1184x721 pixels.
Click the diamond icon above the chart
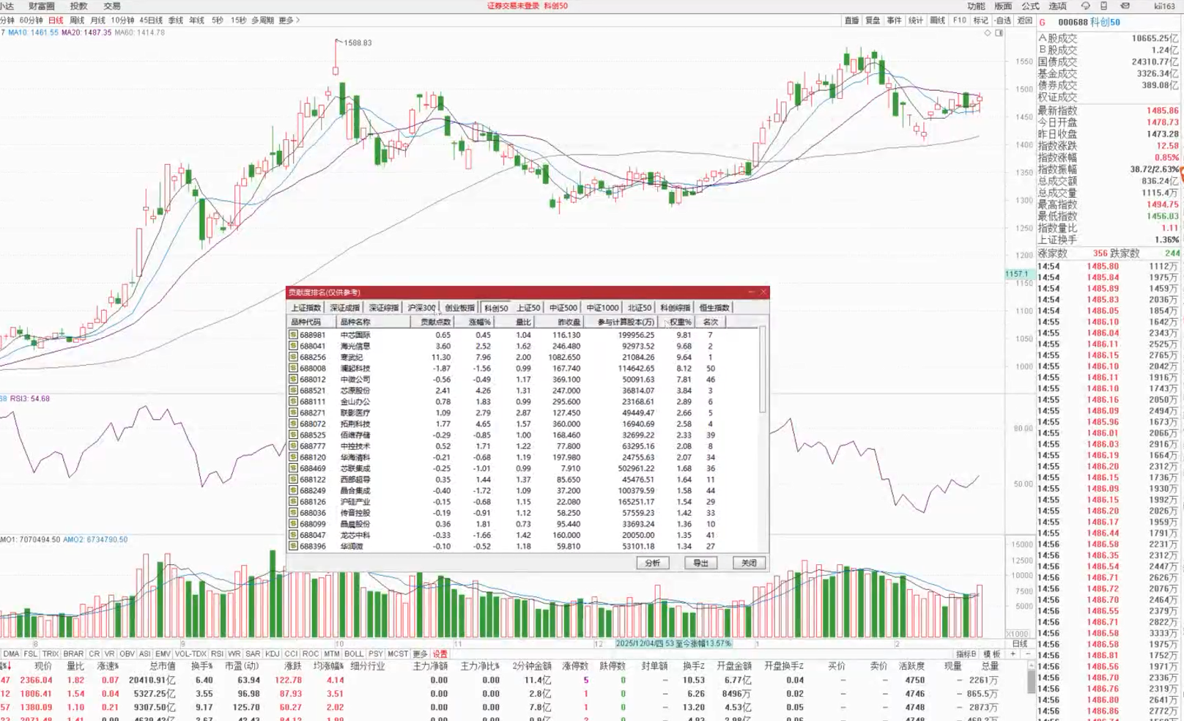coord(988,33)
